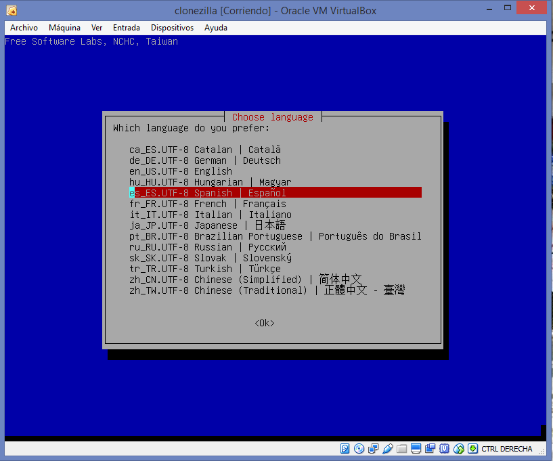
Task: Open the Archivo menu
Action: [x=24, y=28]
